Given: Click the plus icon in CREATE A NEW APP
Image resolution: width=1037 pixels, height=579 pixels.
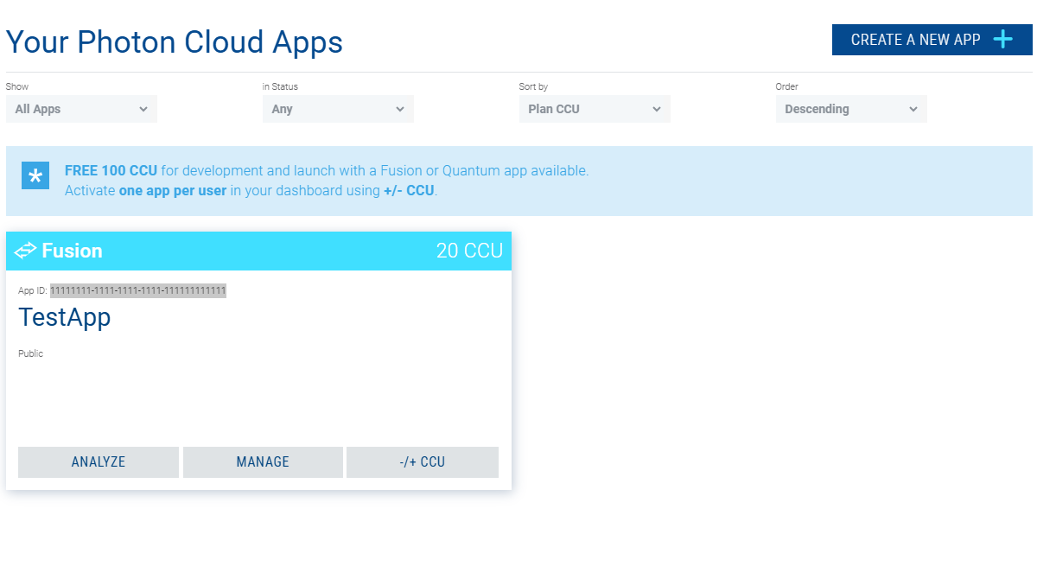Looking at the screenshot, I should tap(1002, 39).
